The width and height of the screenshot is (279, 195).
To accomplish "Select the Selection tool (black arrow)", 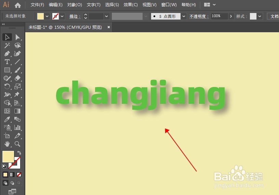I will 7,37.
